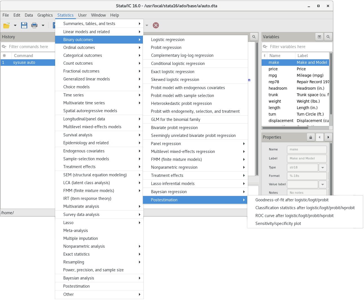Select GLM for the binomial family
This screenshot has width=364, height=300.
point(195,119)
